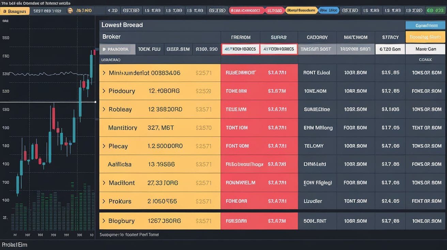Screen dimensions: 447x250
Task: Click the Lowest Broead panel title
Action: (122, 25)
